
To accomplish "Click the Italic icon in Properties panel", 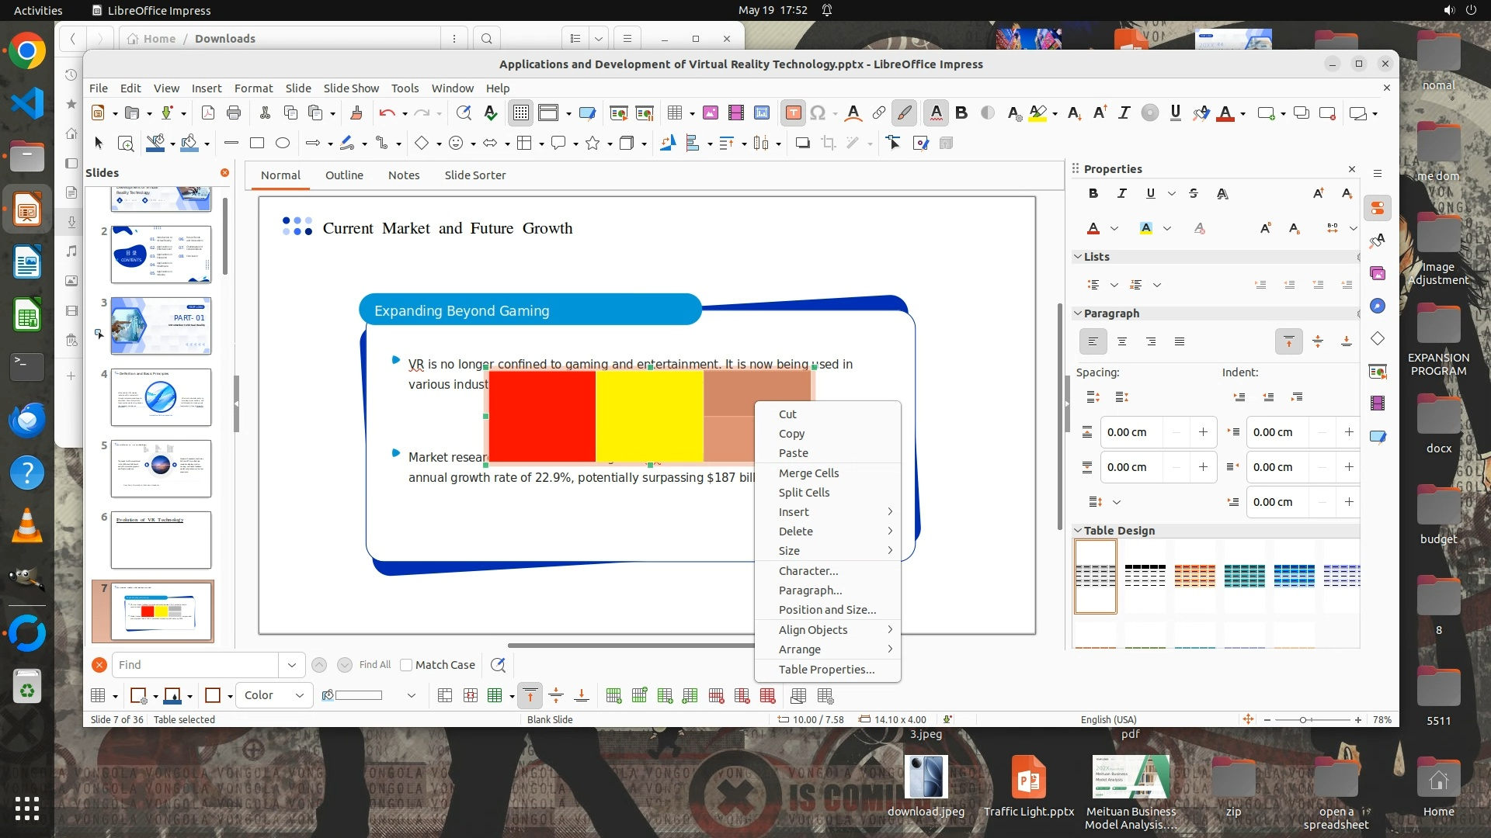I will pos(1121,193).
